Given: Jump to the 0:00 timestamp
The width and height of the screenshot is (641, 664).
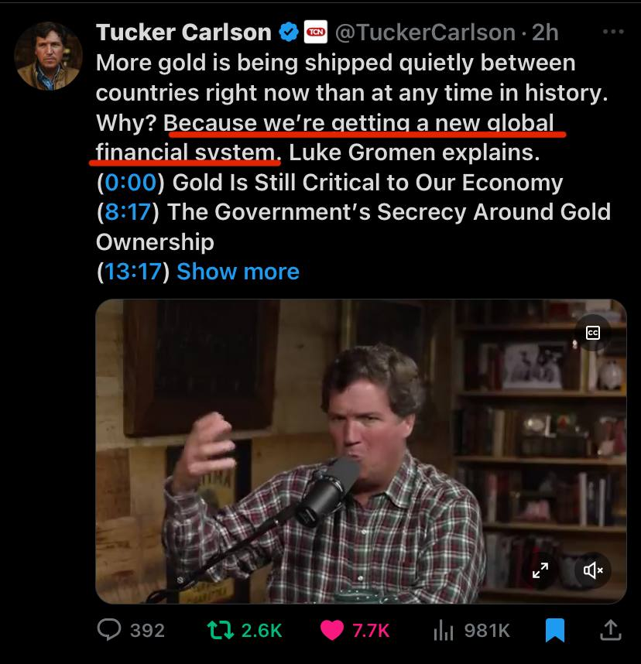Looking at the screenshot, I should point(131,183).
